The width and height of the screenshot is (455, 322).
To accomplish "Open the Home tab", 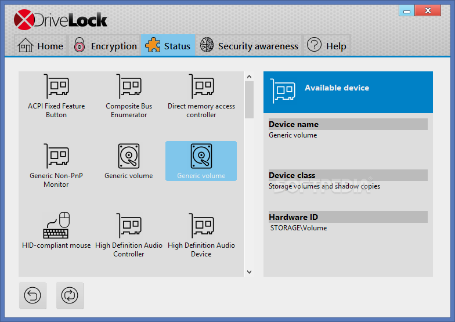I will tap(41, 45).
